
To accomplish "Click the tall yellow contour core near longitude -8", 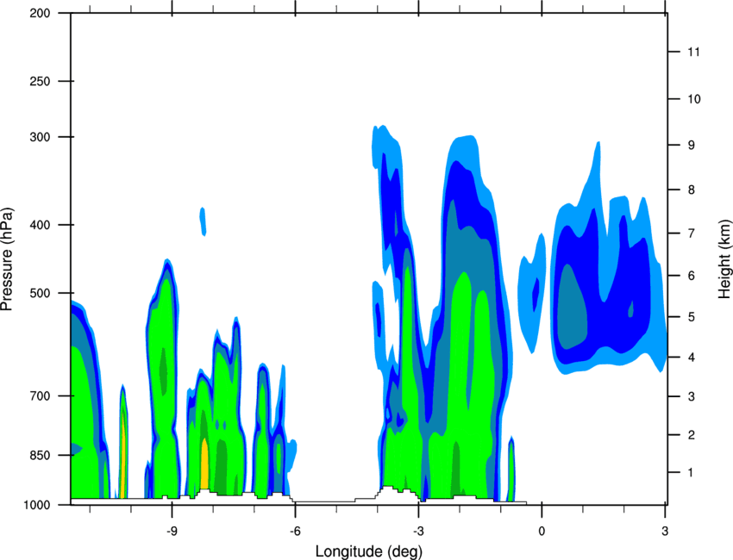I will (204, 464).
